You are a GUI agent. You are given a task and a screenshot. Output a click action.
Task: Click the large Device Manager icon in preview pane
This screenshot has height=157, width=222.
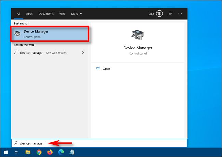pos(138,36)
